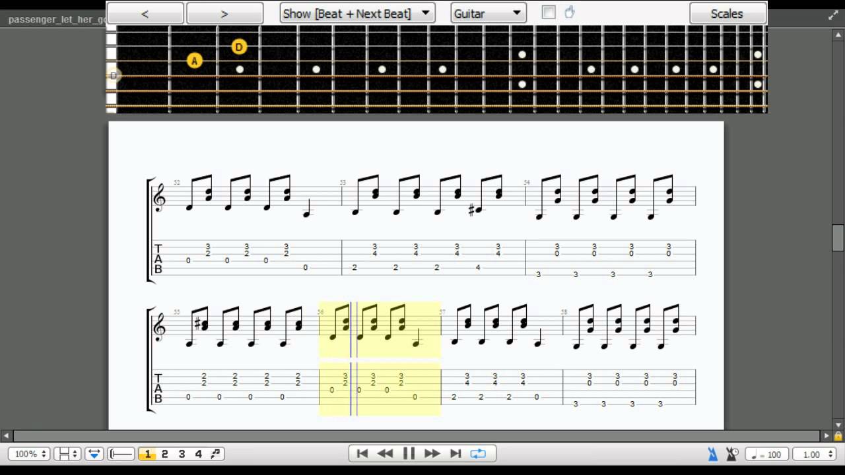Click measure number 54 in the score
Viewport: 845px width, 475px height.
click(x=527, y=183)
